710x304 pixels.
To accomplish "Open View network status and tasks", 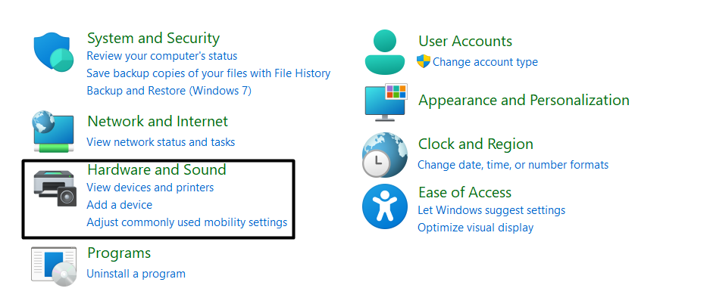I will click(161, 142).
